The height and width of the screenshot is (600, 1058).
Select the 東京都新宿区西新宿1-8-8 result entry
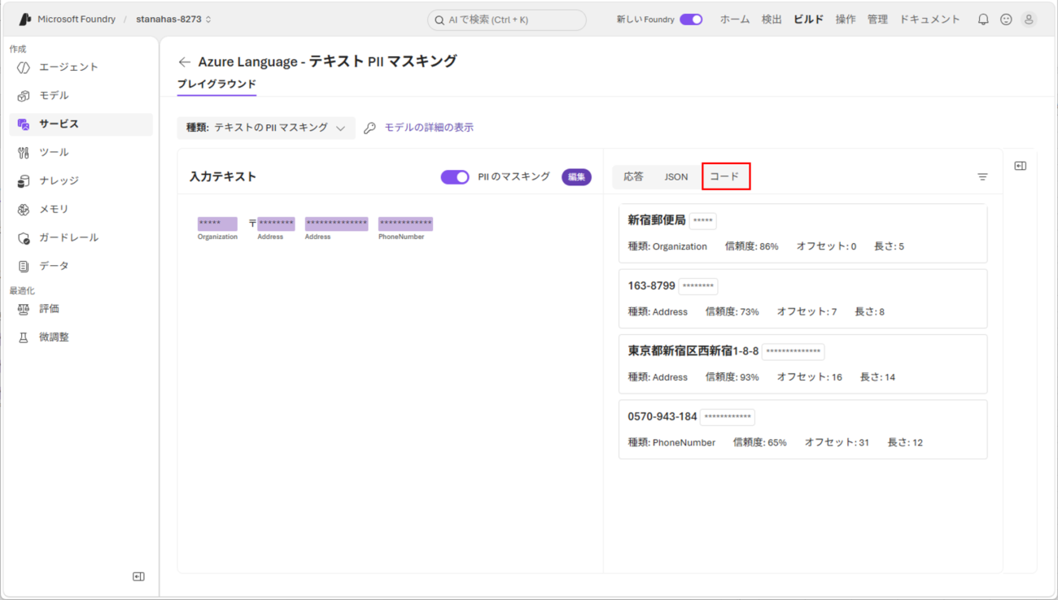802,363
